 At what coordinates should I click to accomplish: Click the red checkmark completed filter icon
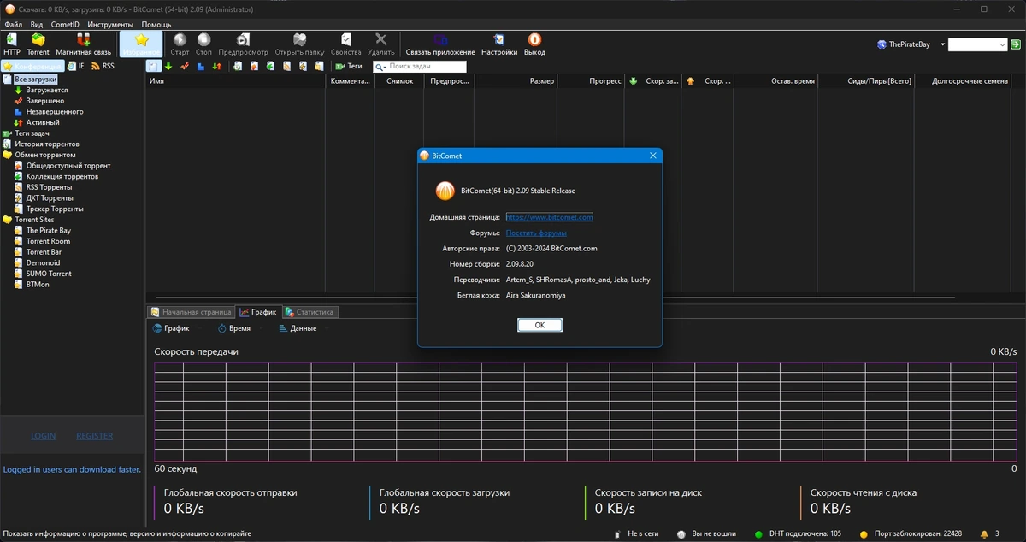185,66
